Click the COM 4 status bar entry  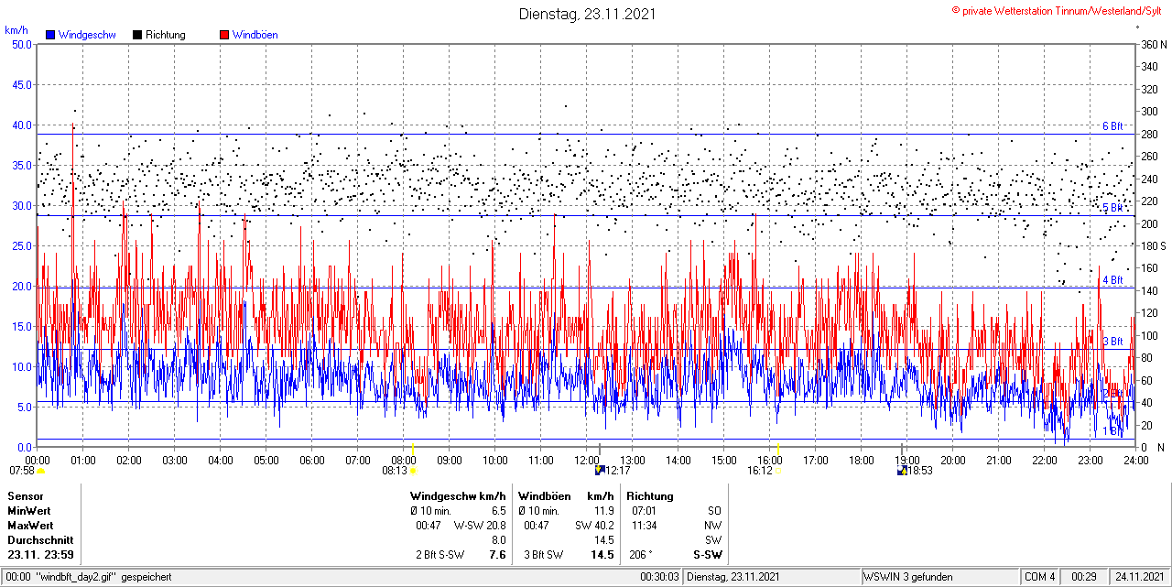(1040, 577)
